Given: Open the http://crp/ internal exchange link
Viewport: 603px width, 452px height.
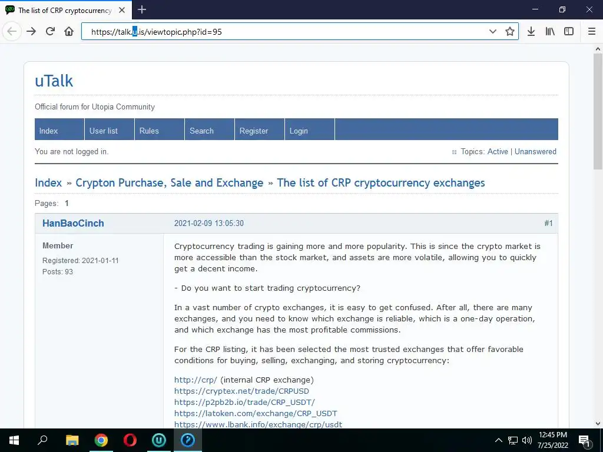Looking at the screenshot, I should [196, 380].
